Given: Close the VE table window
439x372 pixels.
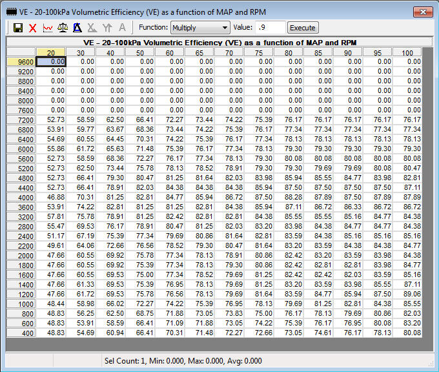Looking at the screenshot, I should tap(423, 12).
